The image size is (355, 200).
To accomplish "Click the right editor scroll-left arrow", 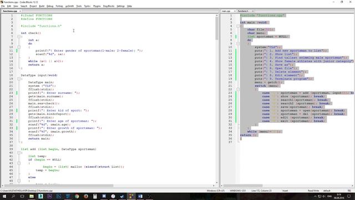I will click(x=222, y=186).
